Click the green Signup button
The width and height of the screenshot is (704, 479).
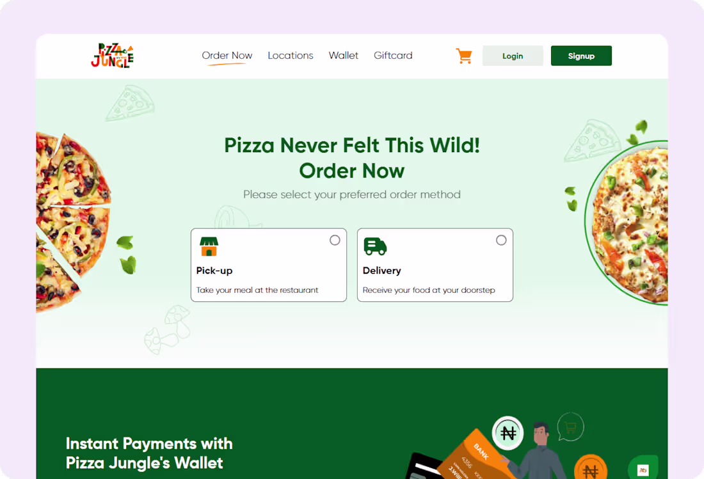581,56
